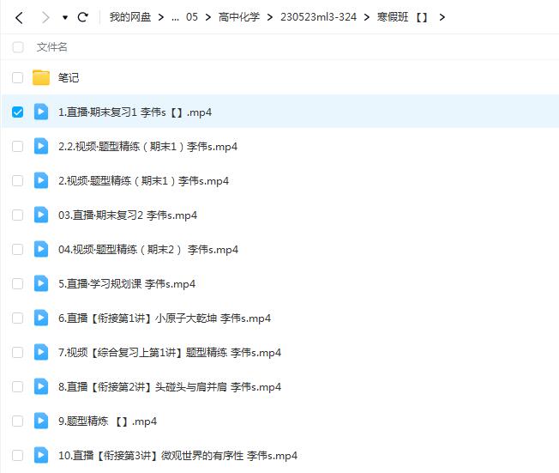Open the 笔记 folder icon
Image resolution: width=559 pixels, height=473 pixels.
tap(41, 77)
